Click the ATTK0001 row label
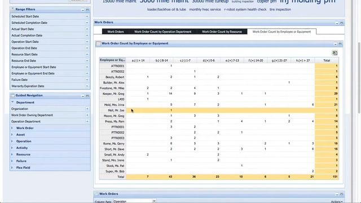 [x=118, y=66]
